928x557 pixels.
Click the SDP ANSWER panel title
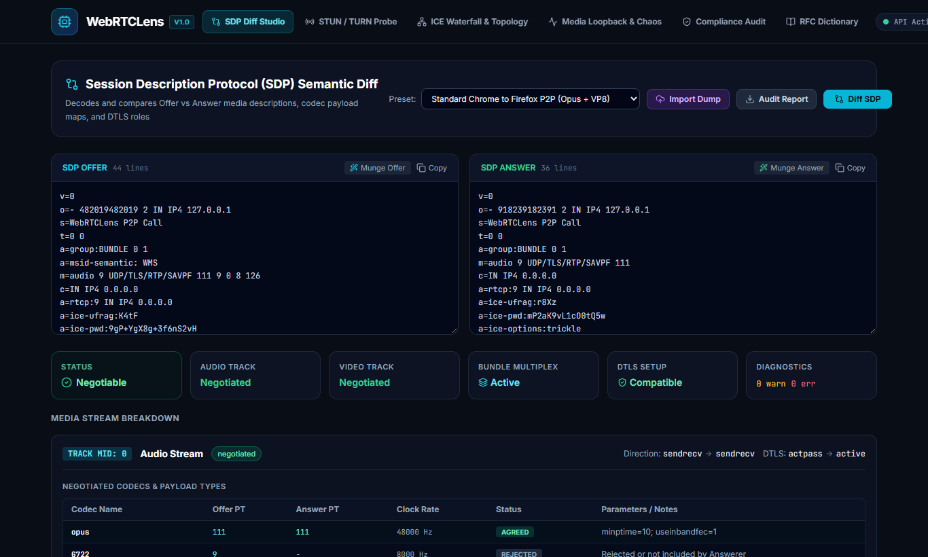tap(508, 168)
